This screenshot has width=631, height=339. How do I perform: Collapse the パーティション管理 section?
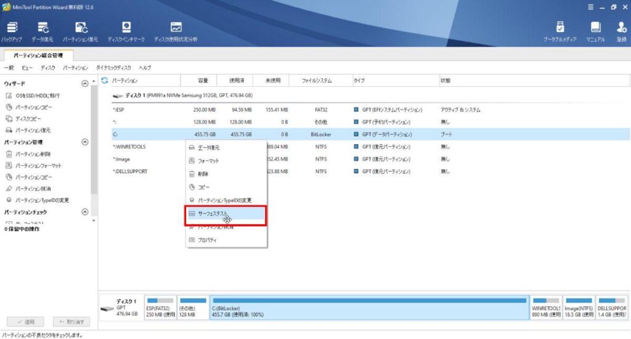tap(85, 142)
